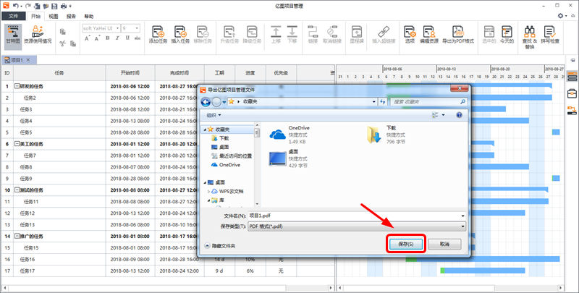The height and width of the screenshot is (293, 579).
Task: Click the 保存(S) button
Action: tap(406, 244)
